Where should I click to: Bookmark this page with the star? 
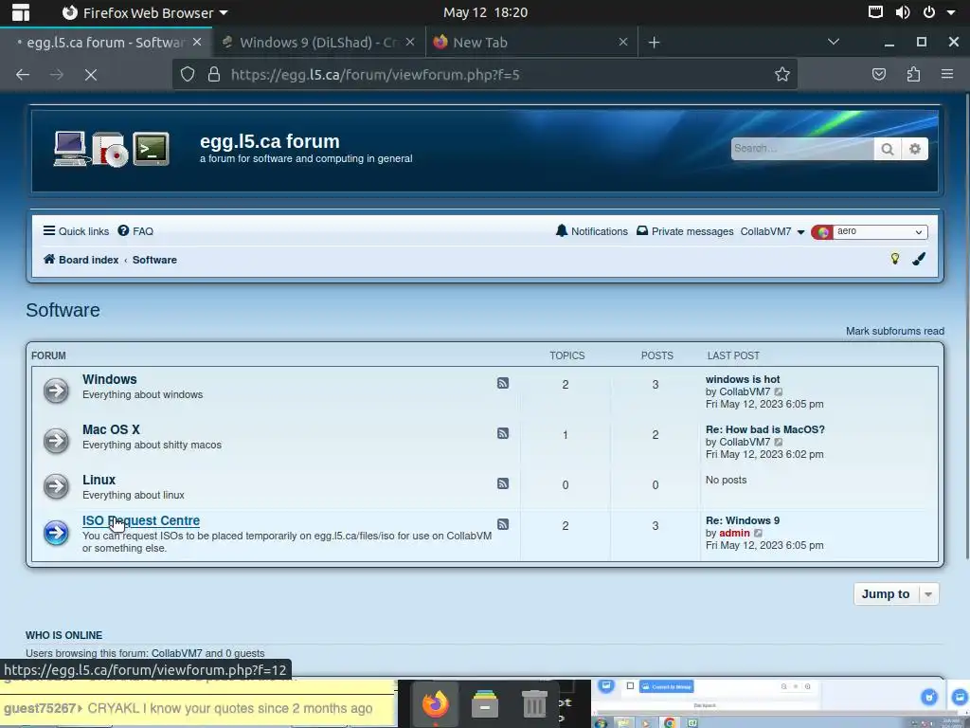click(781, 75)
